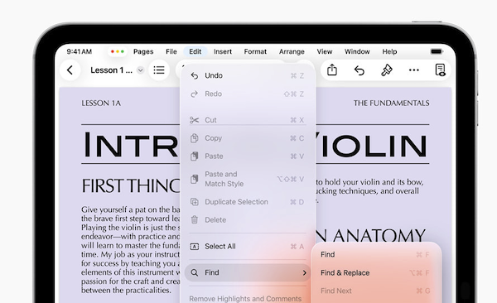
Task: Select Paste and Match Style
Action: [248, 179]
